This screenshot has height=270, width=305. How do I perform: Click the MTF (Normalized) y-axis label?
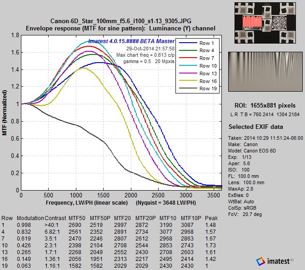tap(5, 113)
